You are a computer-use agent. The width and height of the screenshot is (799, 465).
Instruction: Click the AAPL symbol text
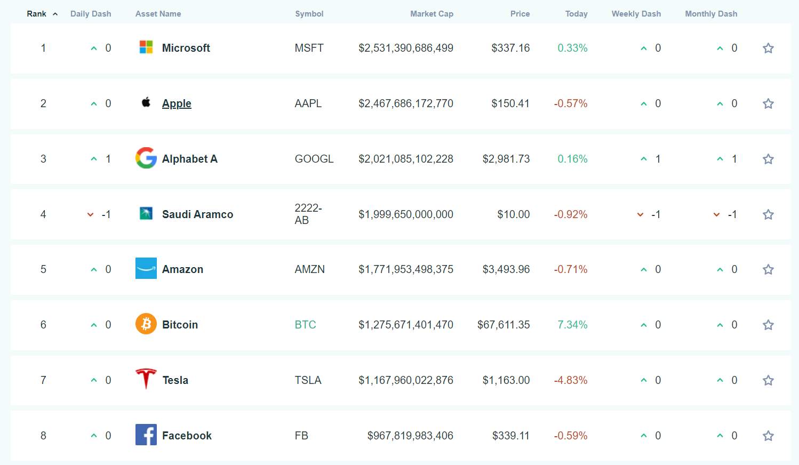pyautogui.click(x=308, y=103)
